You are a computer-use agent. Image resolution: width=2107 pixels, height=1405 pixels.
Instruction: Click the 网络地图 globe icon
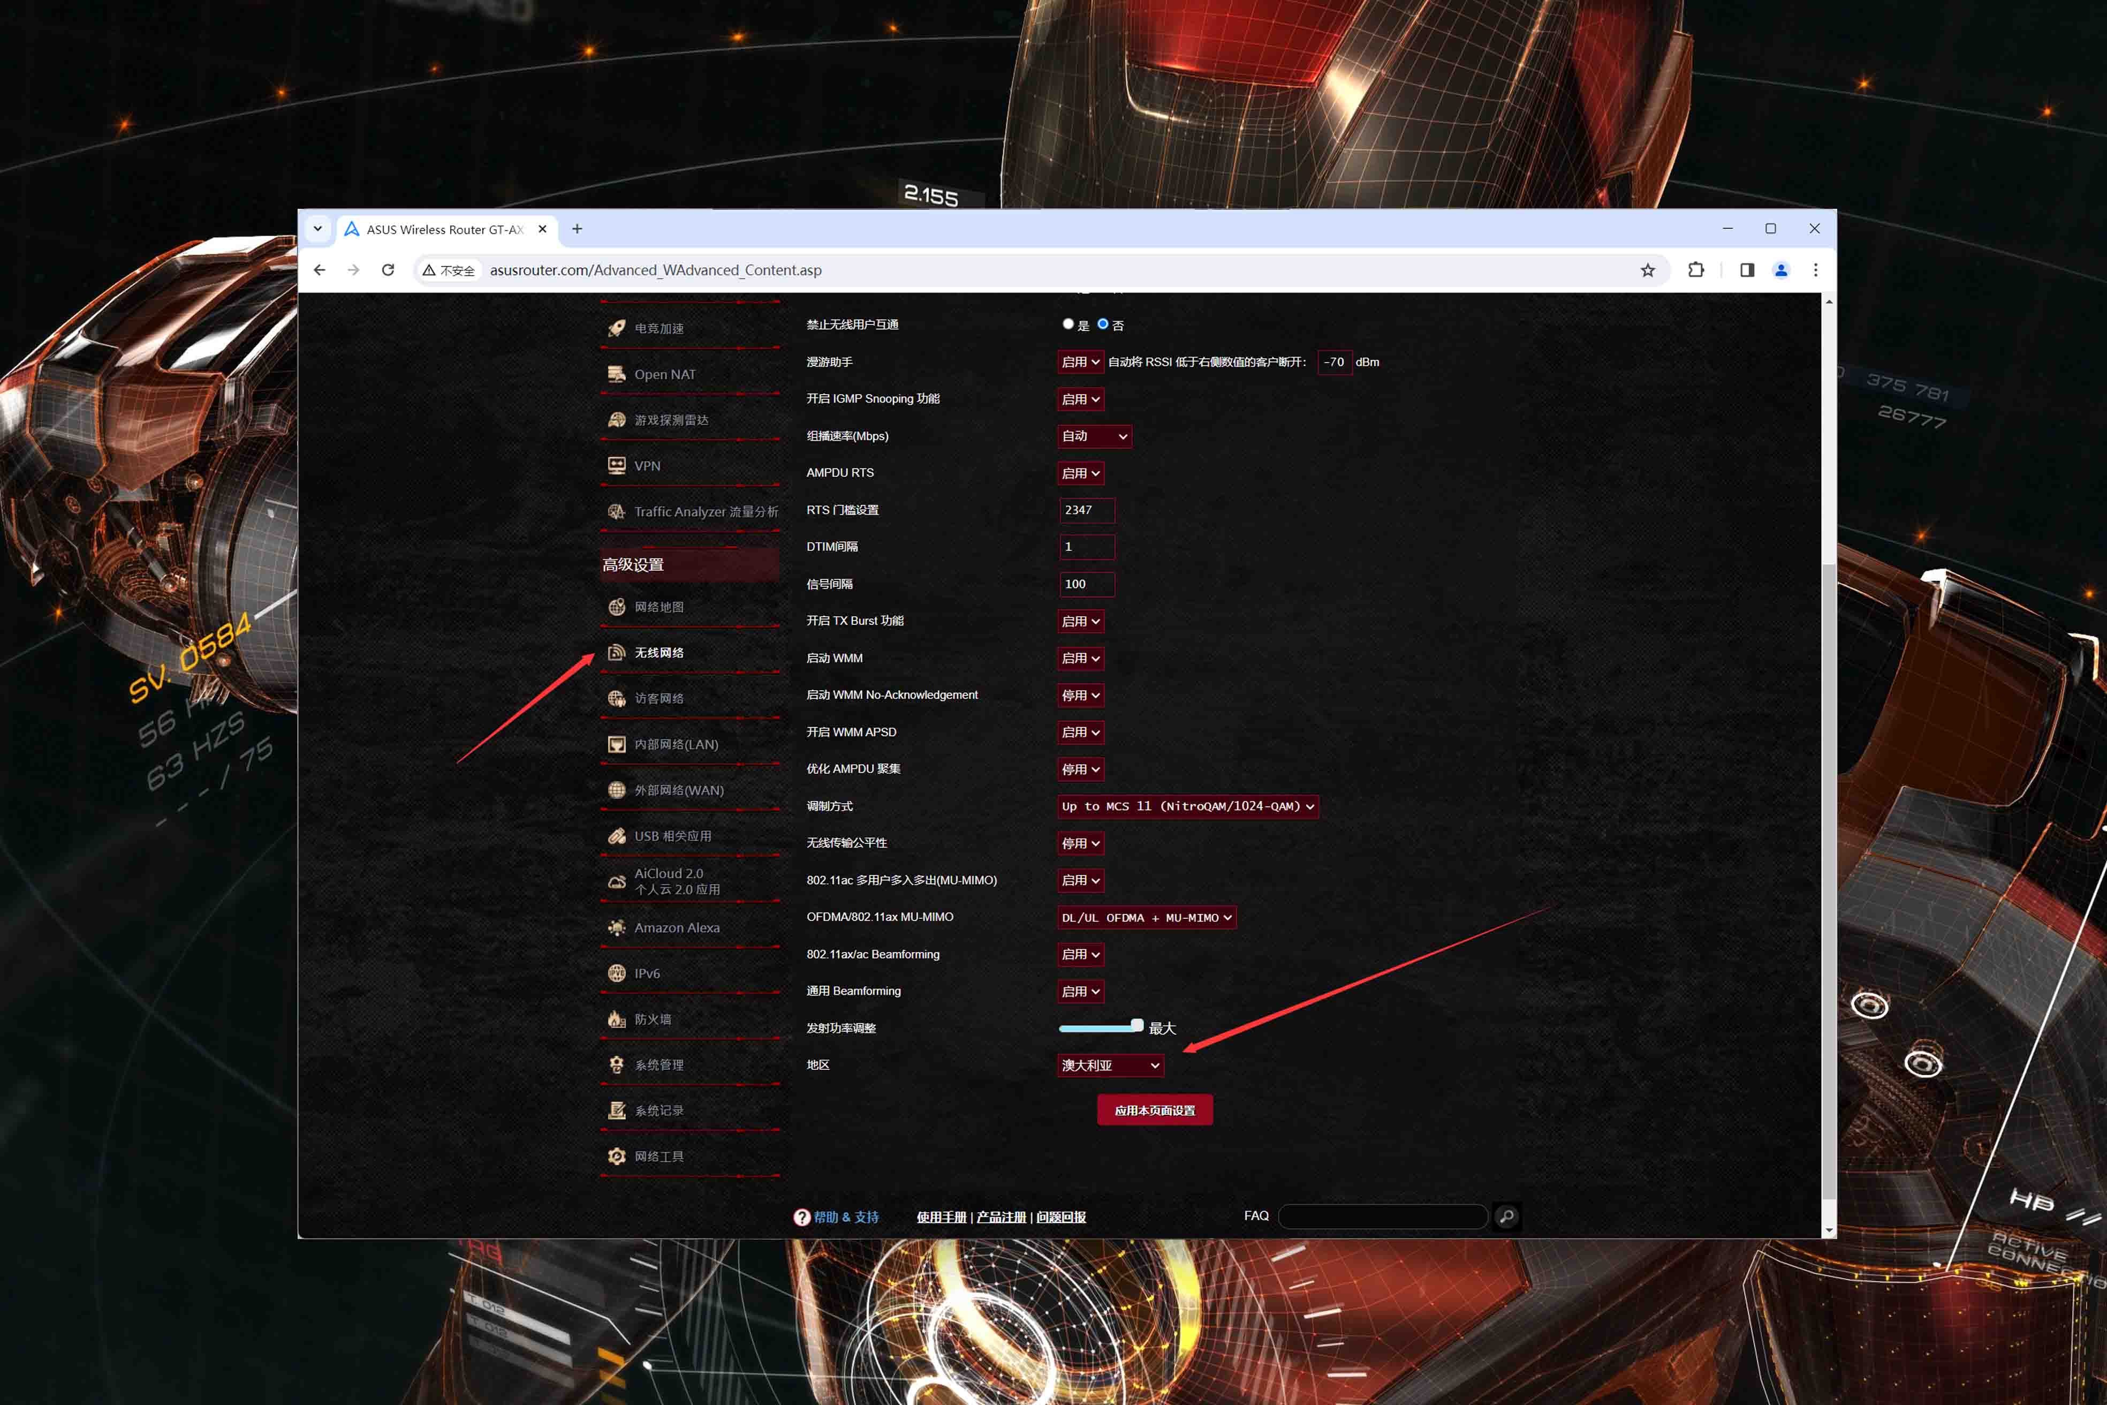click(616, 608)
